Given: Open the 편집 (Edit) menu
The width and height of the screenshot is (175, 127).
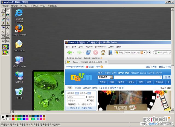Looking at the screenshot, I should [14, 5].
